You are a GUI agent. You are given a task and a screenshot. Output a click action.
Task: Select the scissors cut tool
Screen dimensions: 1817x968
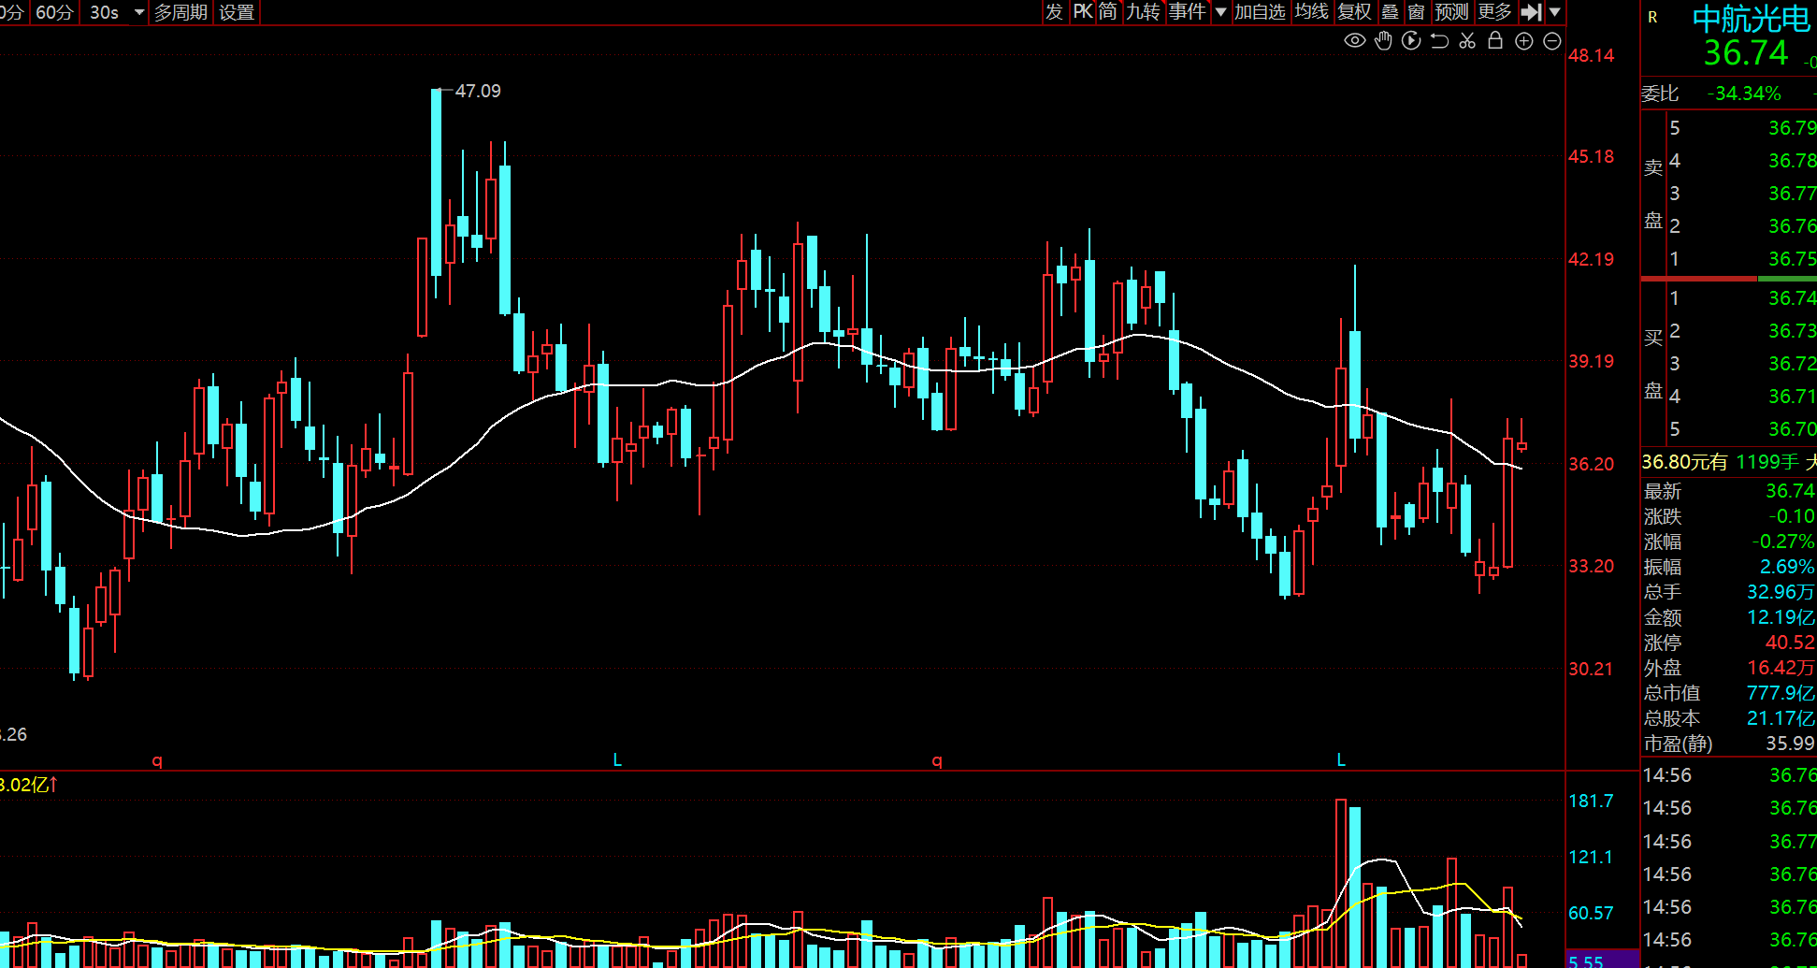coord(1467,40)
